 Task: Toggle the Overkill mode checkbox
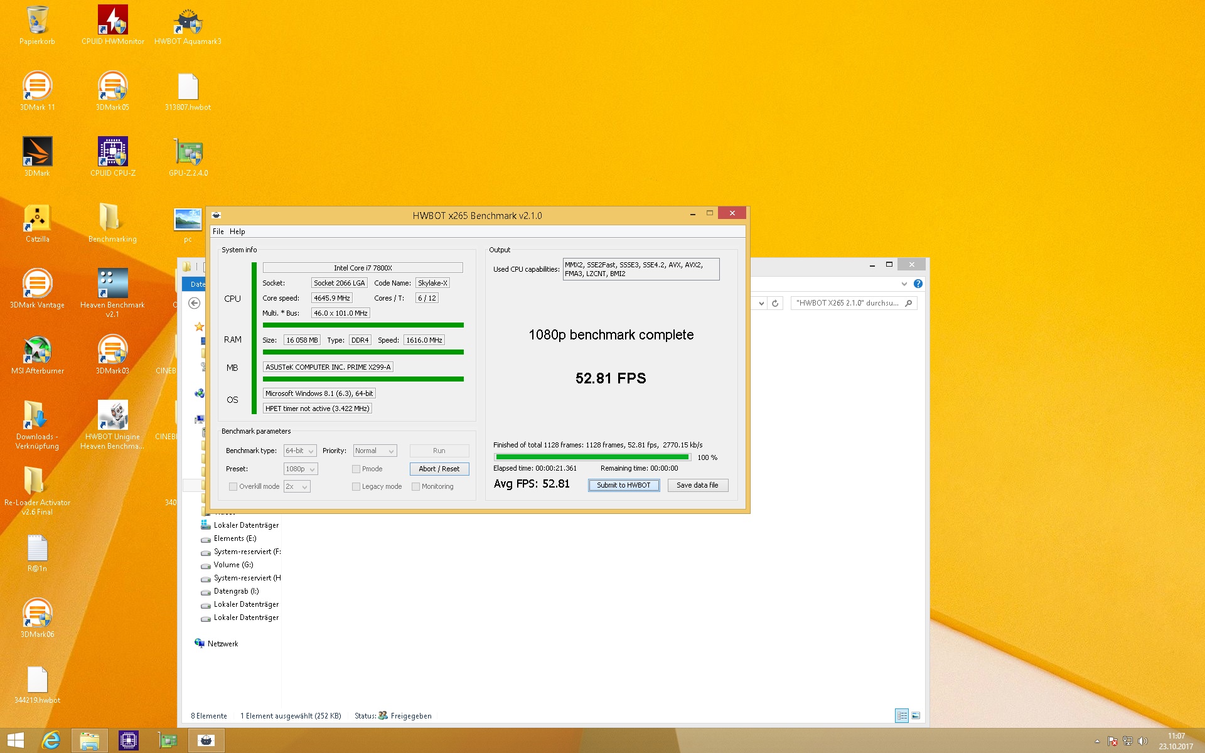(x=233, y=486)
